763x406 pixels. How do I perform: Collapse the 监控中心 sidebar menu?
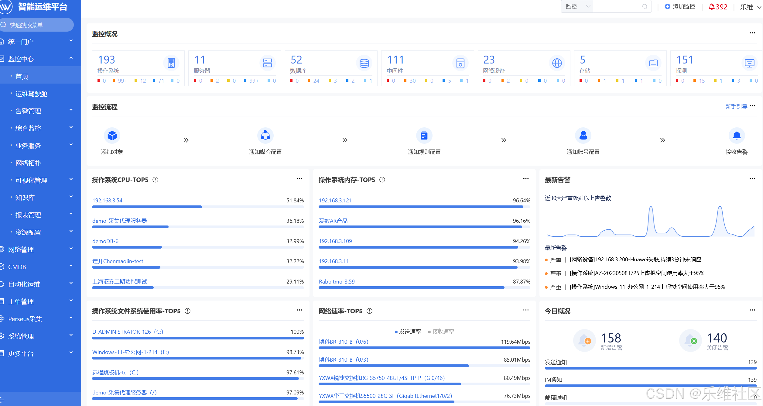pos(40,59)
